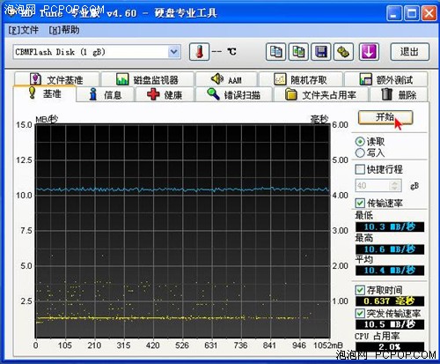This screenshot has height=364, width=440.
Task: Enable the 快捷行程 checkbox
Action: click(360, 169)
